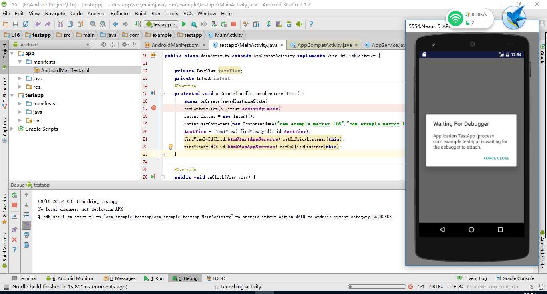Collapse the testapp module node
This screenshot has height=294, width=547.
click(12, 95)
